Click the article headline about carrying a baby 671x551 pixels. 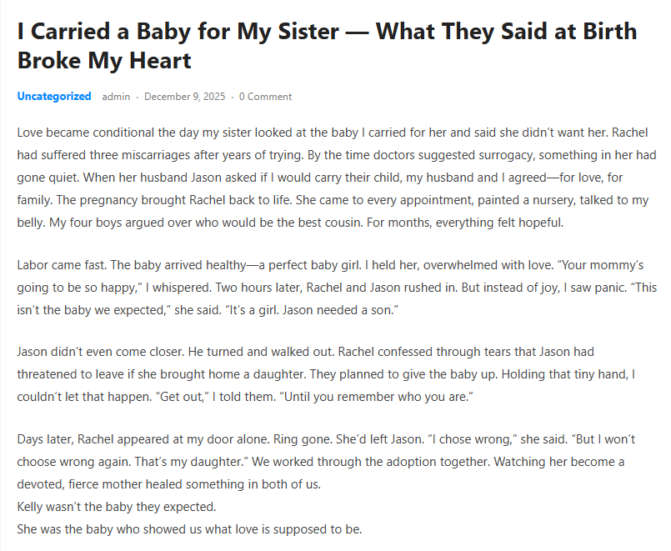(327, 33)
